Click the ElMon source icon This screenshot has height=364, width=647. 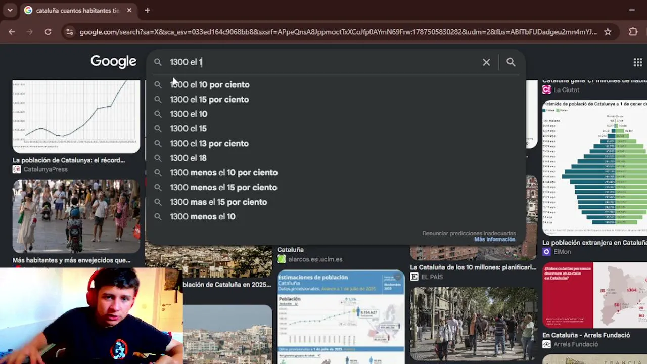click(546, 252)
